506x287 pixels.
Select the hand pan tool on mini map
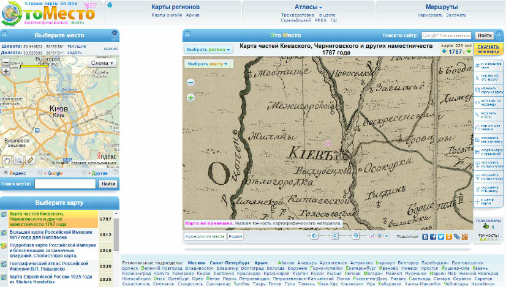coord(7,160)
